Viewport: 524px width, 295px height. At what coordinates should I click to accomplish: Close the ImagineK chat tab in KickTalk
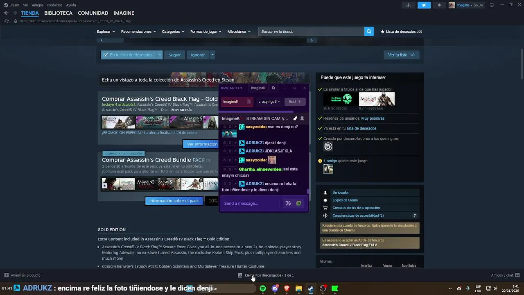coord(249,102)
